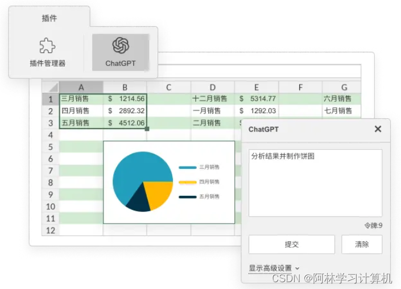The height and width of the screenshot is (289, 401).
Task: Click cell 七月销售
Action: pos(342,111)
